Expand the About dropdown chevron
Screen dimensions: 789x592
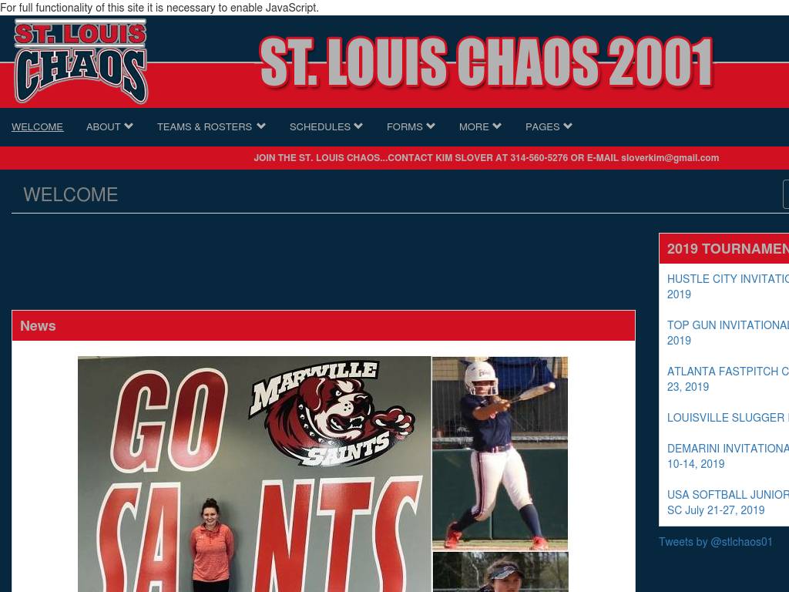(x=129, y=126)
